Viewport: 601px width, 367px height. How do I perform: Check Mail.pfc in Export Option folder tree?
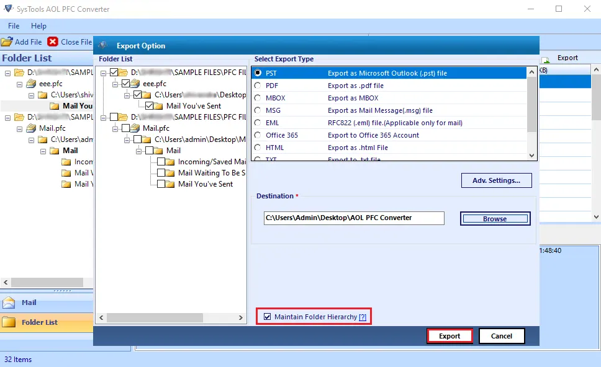pos(125,128)
